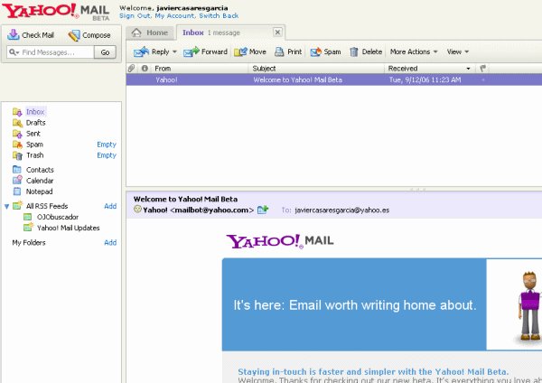Click the Yahoo! Mail Updates feed icon
The image size is (542, 383).
(x=28, y=227)
